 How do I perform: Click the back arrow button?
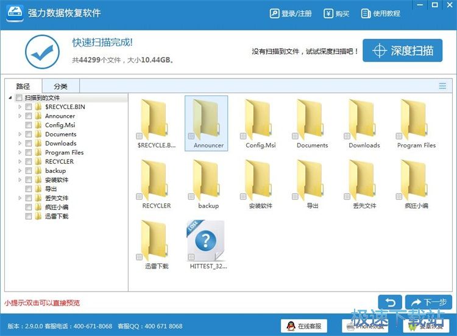pos(389,302)
